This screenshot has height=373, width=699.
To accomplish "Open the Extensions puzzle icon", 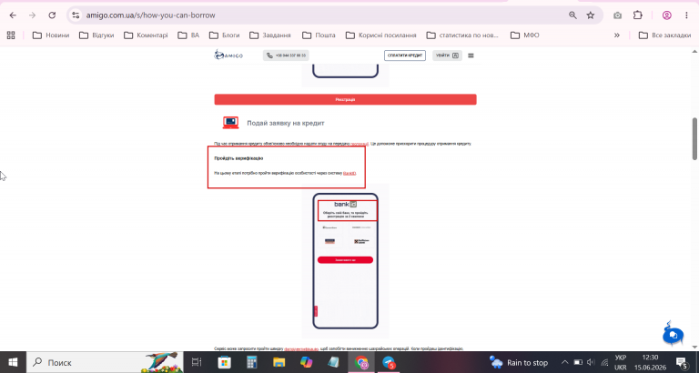I will [638, 15].
